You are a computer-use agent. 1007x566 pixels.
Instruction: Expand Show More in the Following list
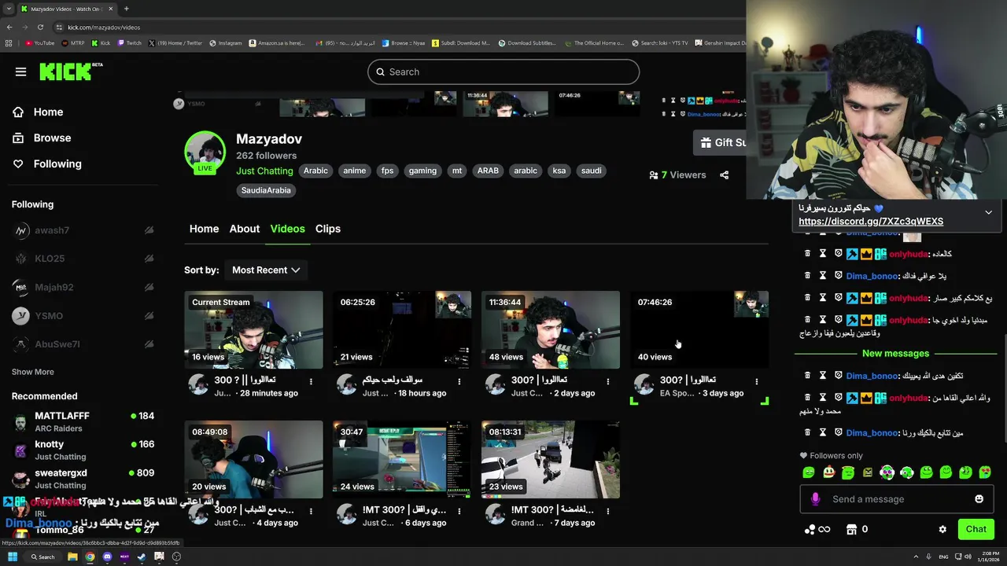coord(33,372)
